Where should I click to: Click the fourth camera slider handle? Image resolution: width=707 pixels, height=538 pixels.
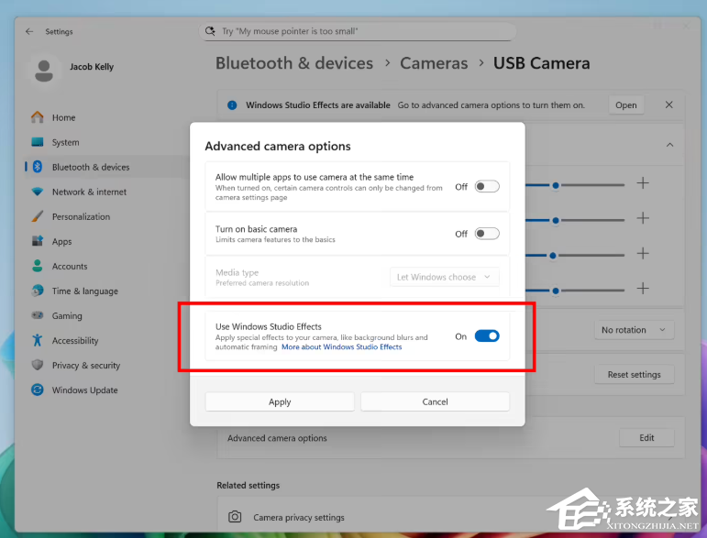[x=556, y=291]
